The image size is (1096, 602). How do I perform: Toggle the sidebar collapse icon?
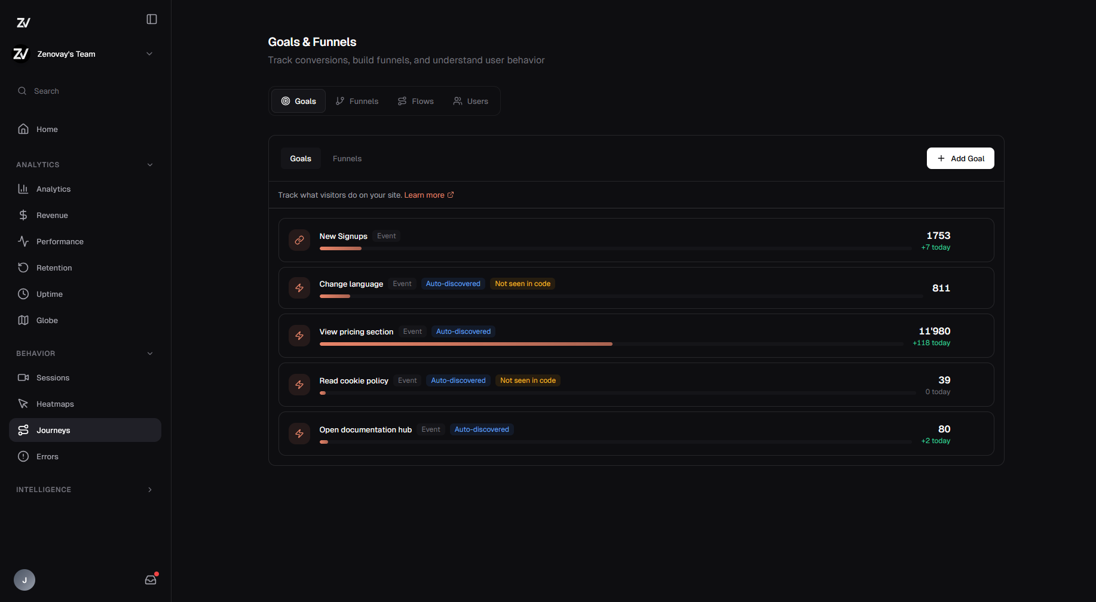click(152, 19)
